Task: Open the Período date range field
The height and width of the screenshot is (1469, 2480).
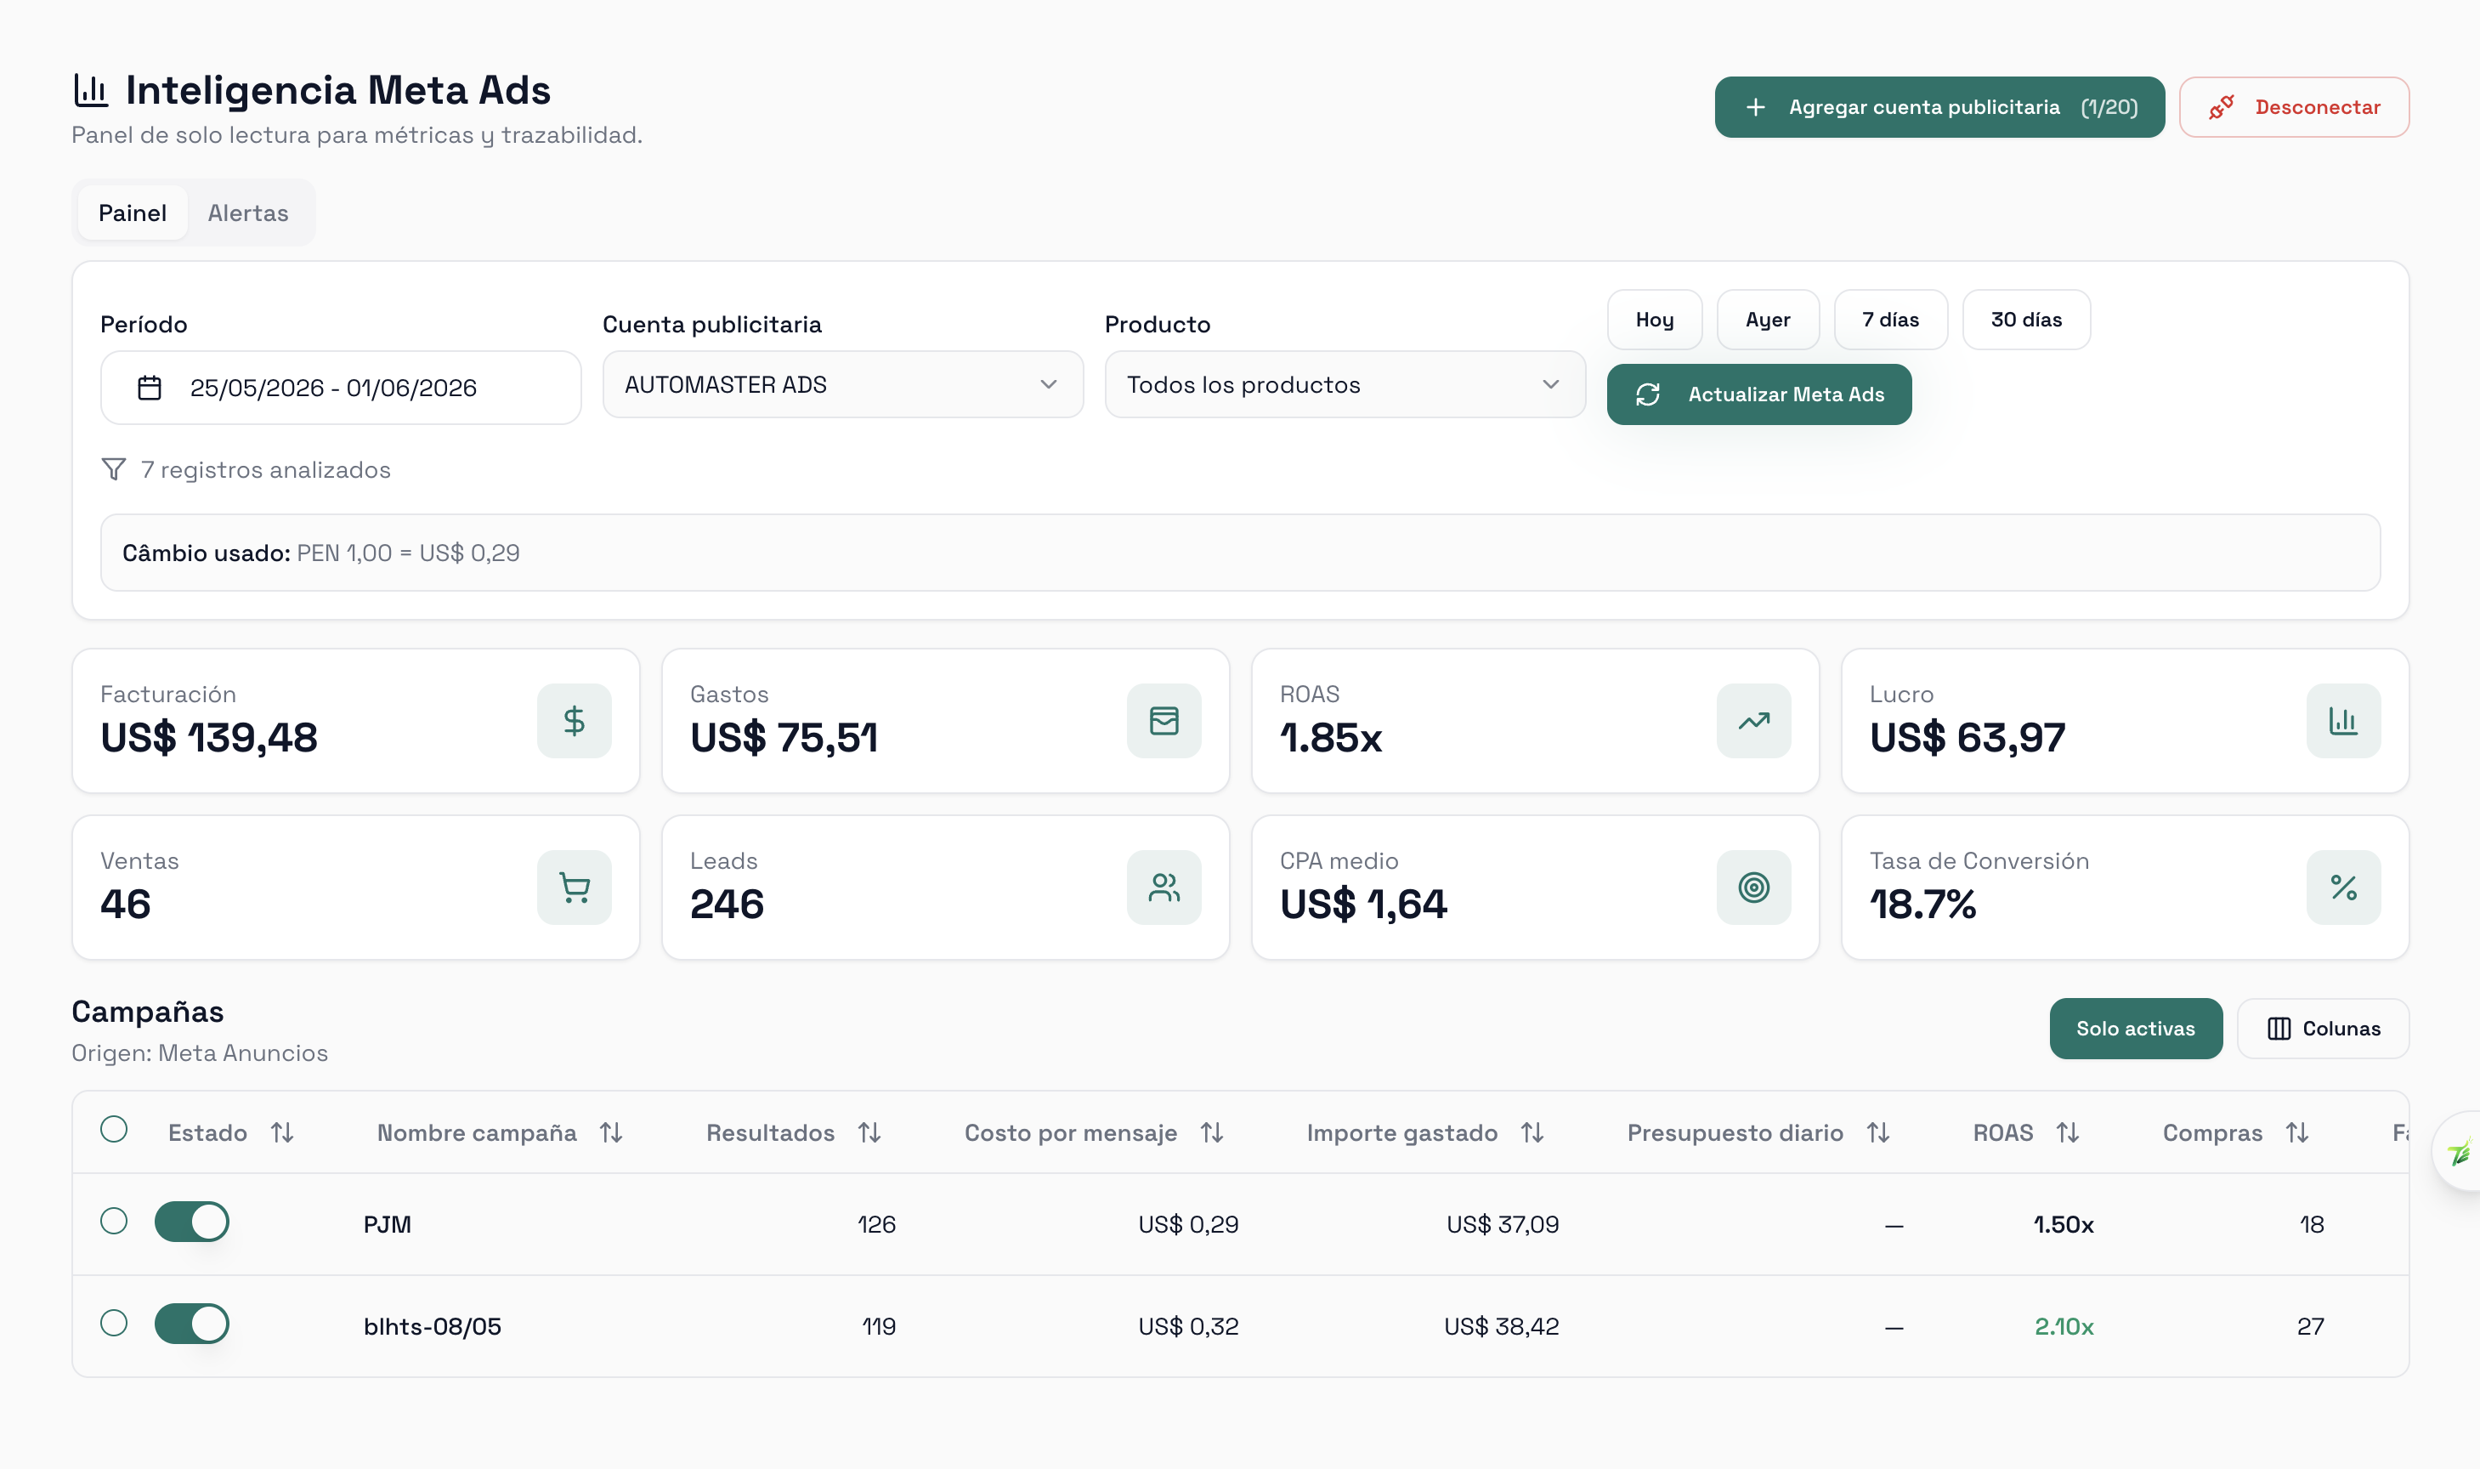Action: point(341,387)
